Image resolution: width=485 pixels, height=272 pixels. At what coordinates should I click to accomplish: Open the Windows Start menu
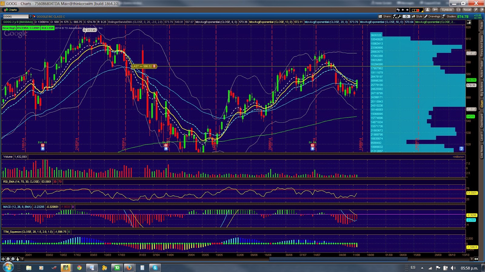[8, 267]
